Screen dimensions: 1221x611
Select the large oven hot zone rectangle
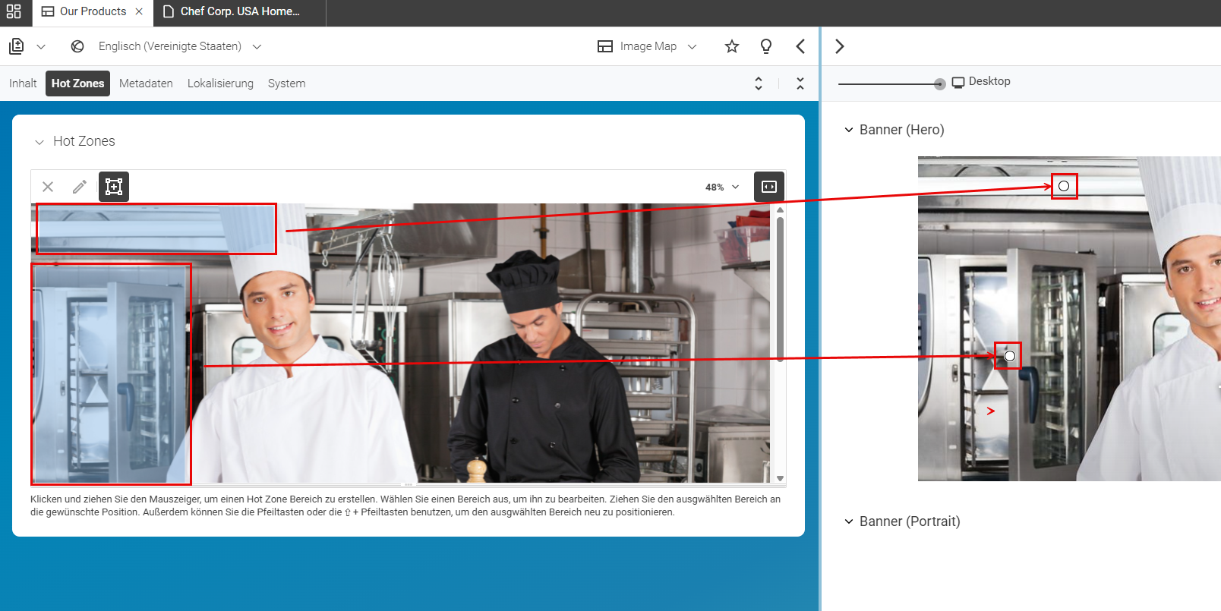[111, 374]
